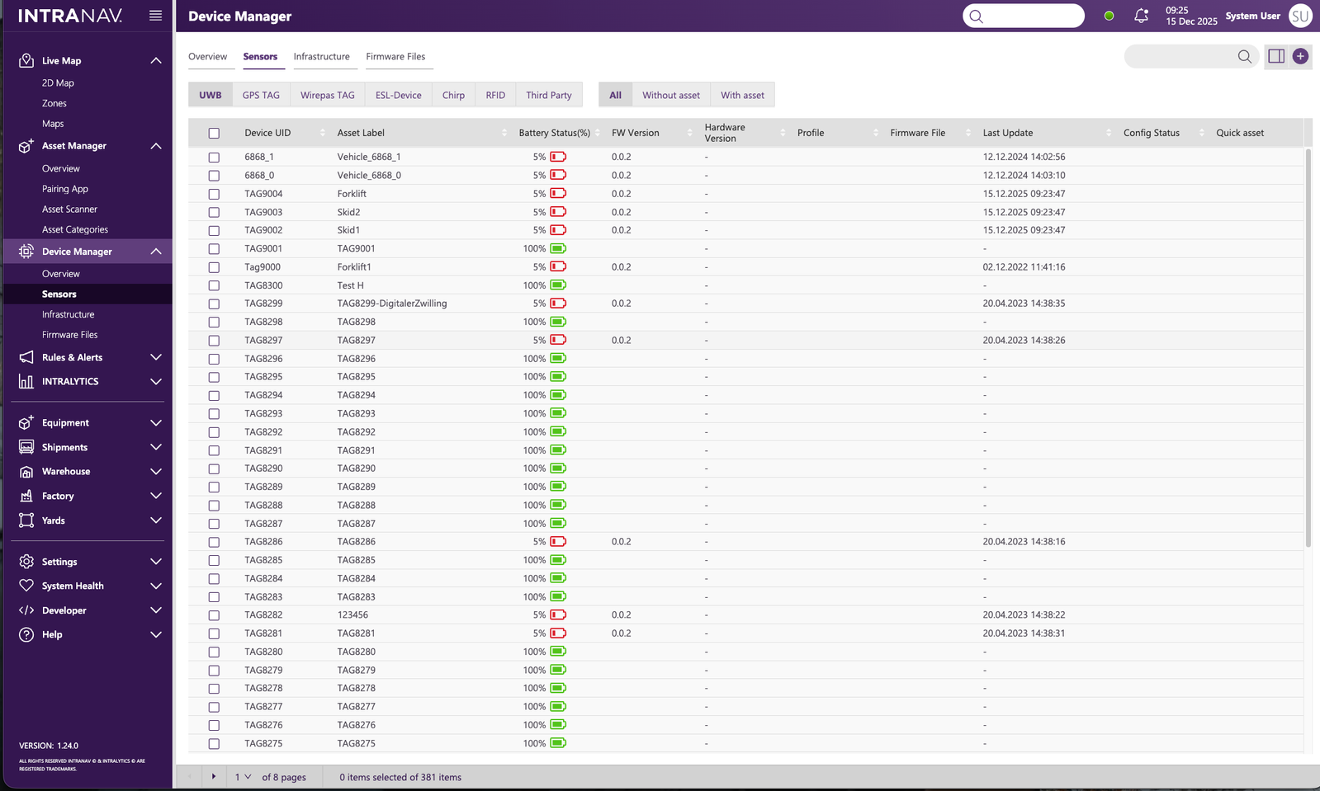1320x791 pixels.
Task: Open the page number dropdown in footer
Action: click(x=243, y=777)
